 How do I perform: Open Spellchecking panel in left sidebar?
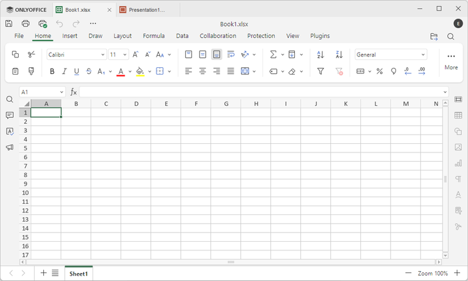tap(9, 131)
